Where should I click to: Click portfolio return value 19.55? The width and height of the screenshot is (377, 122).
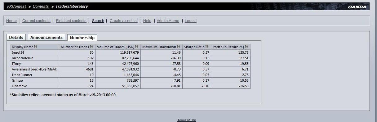pyautogui.click(x=244, y=64)
